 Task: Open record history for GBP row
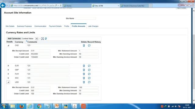point(89,70)
